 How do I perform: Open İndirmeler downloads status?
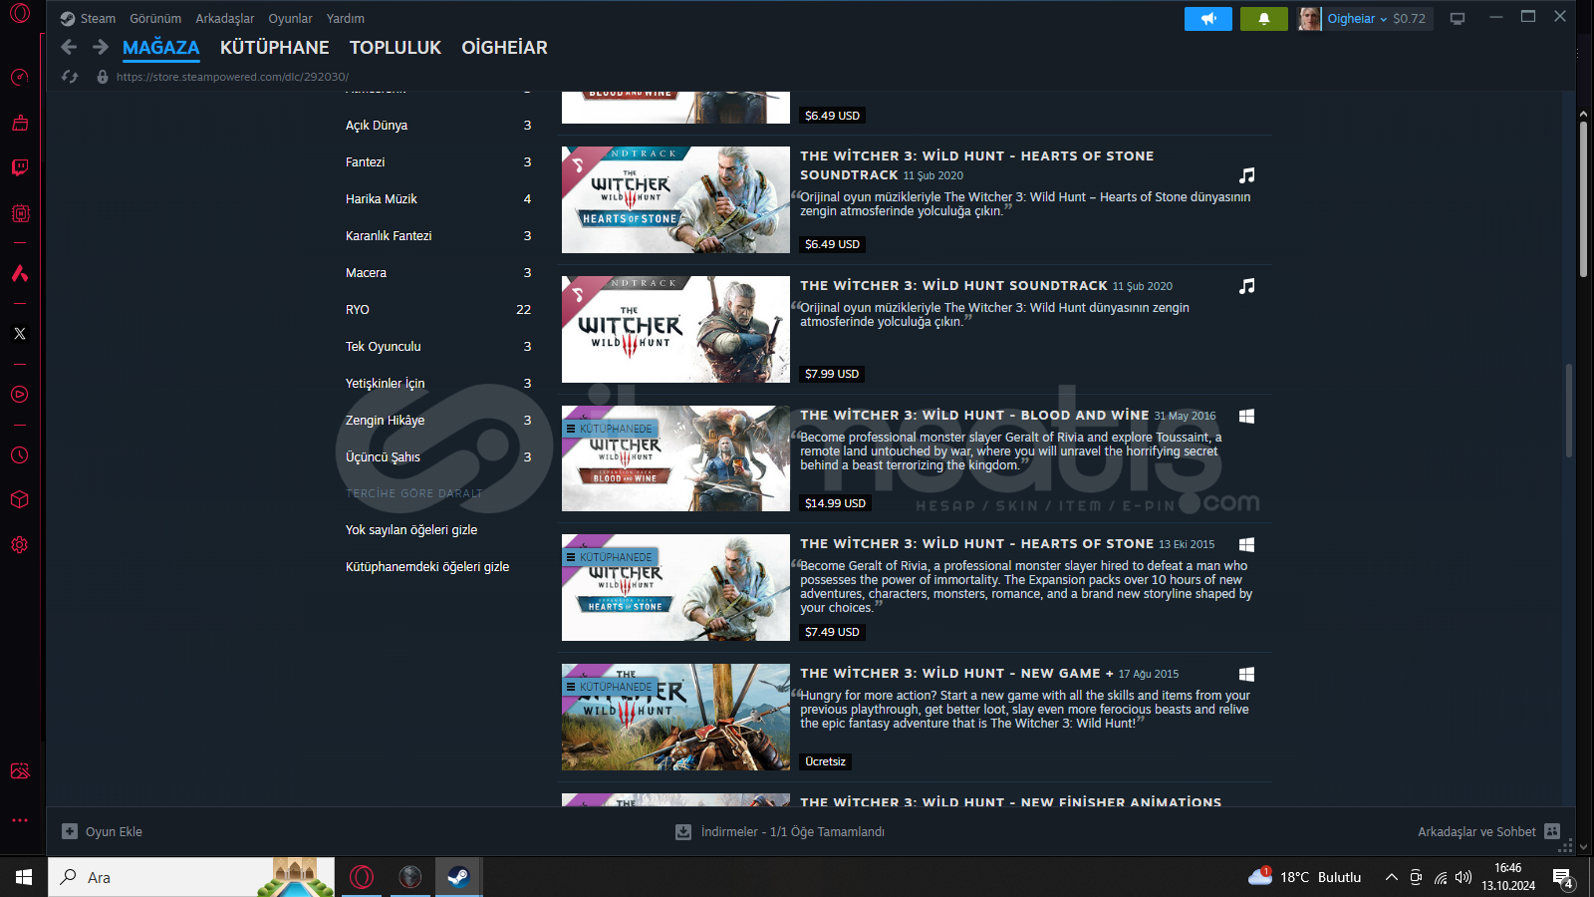[x=780, y=832]
